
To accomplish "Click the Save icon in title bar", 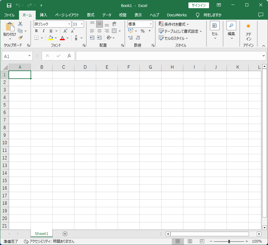I will pos(9,5).
